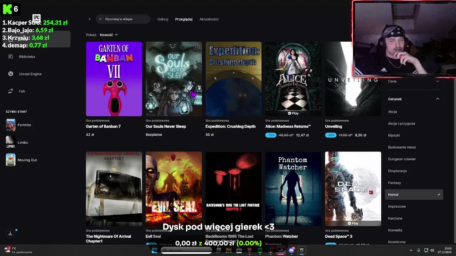Open Our Souls Never Sleep cover
This screenshot has height=256, width=456.
pyautogui.click(x=174, y=79)
